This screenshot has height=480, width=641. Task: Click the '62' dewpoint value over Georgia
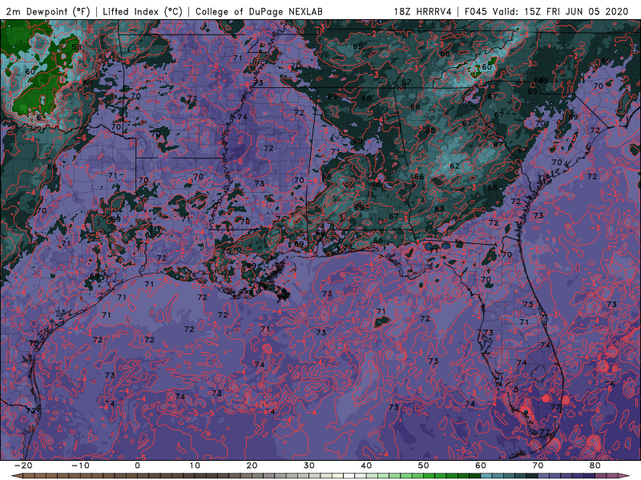454,166
